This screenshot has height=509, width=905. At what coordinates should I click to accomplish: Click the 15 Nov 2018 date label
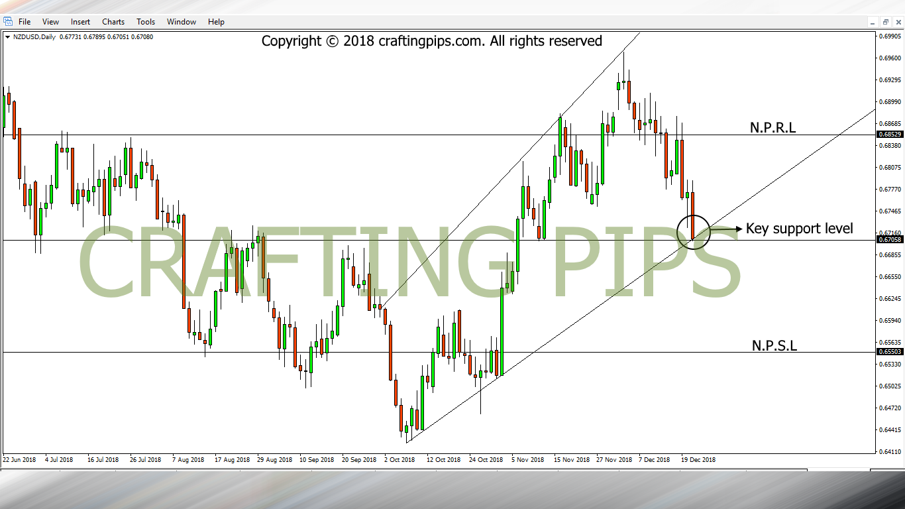571,459
